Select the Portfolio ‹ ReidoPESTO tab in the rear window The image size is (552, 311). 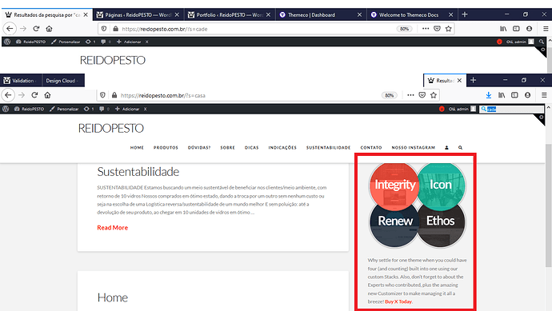coord(229,14)
